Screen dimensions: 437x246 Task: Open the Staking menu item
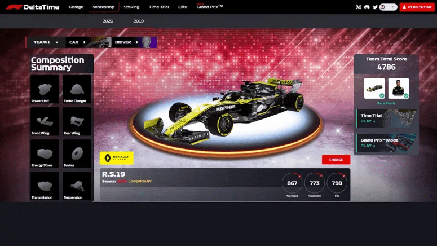click(x=131, y=7)
